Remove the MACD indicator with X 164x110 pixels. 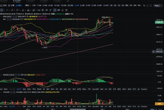19,75
